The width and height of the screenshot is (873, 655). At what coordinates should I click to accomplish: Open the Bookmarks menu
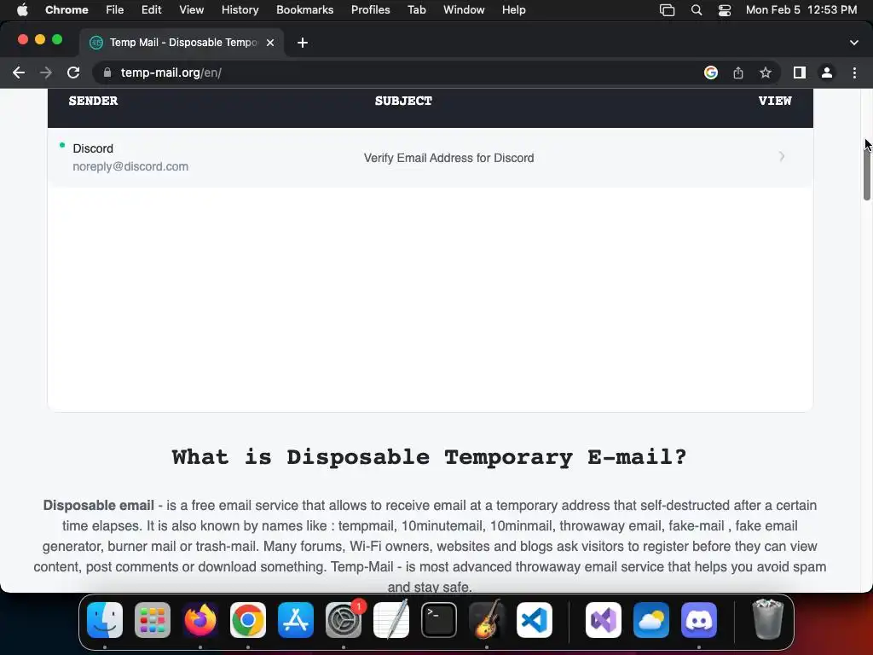click(304, 9)
